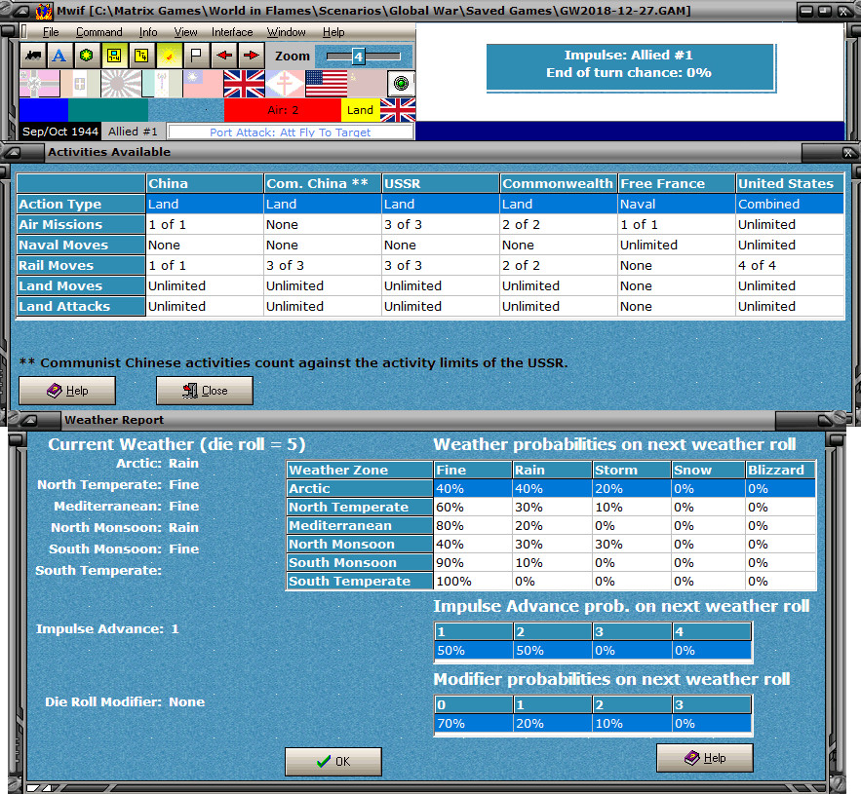
Task: Click the Blizzard column header
Action: 780,471
